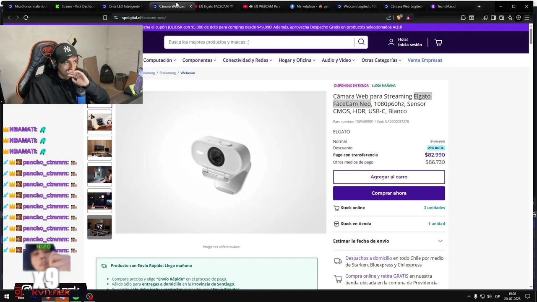Expand the Otras Categorías menu
537x302 pixels.
pyautogui.click(x=381, y=60)
